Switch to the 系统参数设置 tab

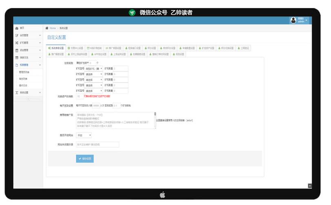tap(56, 48)
